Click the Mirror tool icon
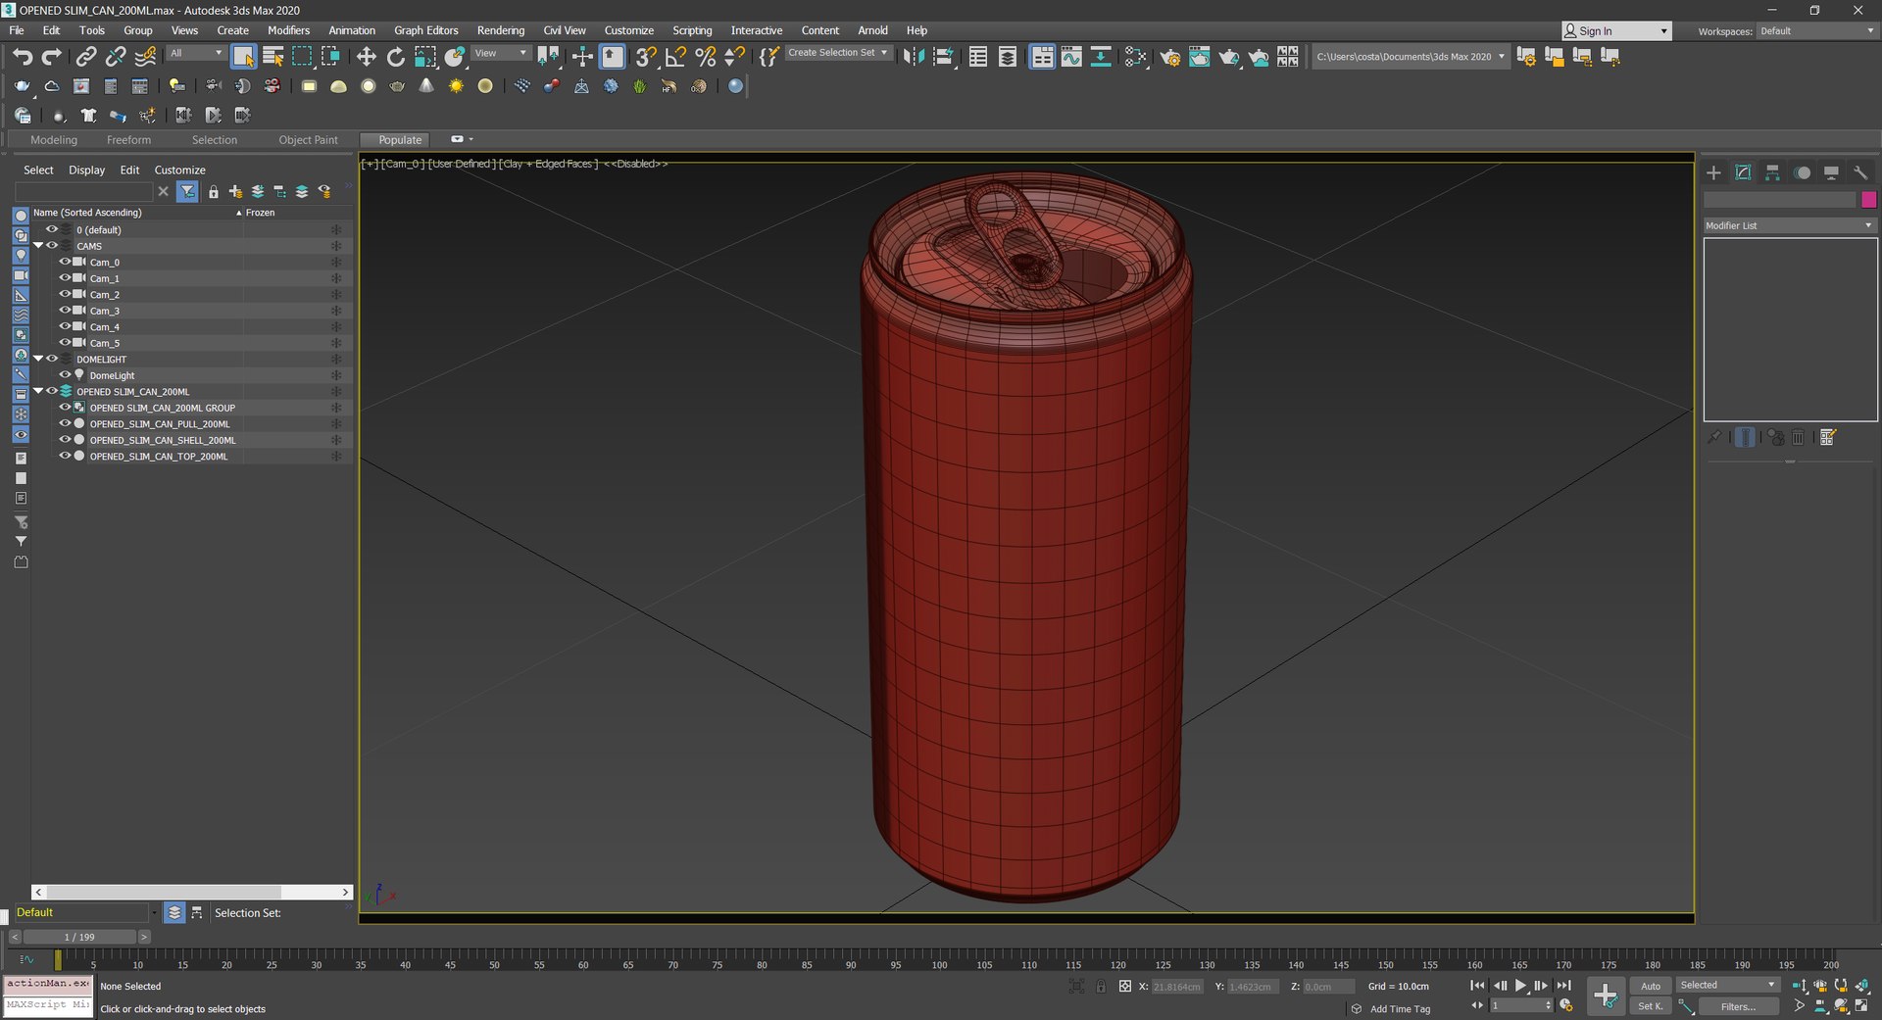This screenshot has height=1020, width=1882. coord(914,57)
